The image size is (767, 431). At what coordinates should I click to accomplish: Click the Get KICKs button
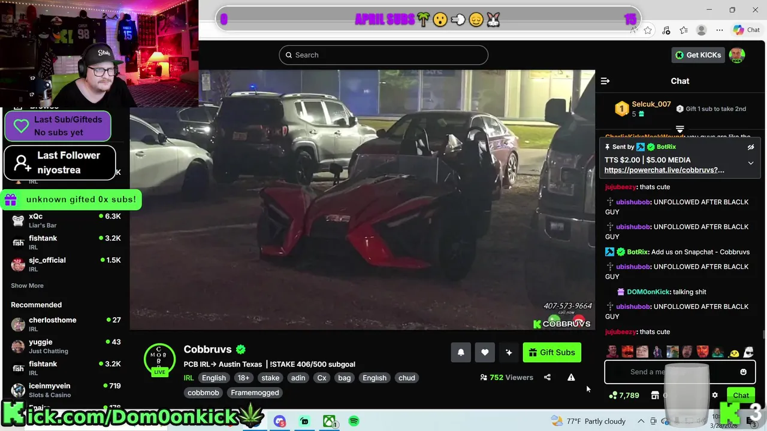(697, 55)
